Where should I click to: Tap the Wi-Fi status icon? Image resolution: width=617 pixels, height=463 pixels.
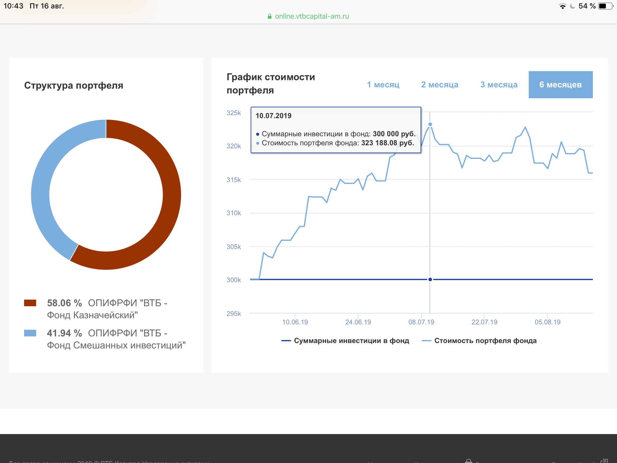coord(562,6)
